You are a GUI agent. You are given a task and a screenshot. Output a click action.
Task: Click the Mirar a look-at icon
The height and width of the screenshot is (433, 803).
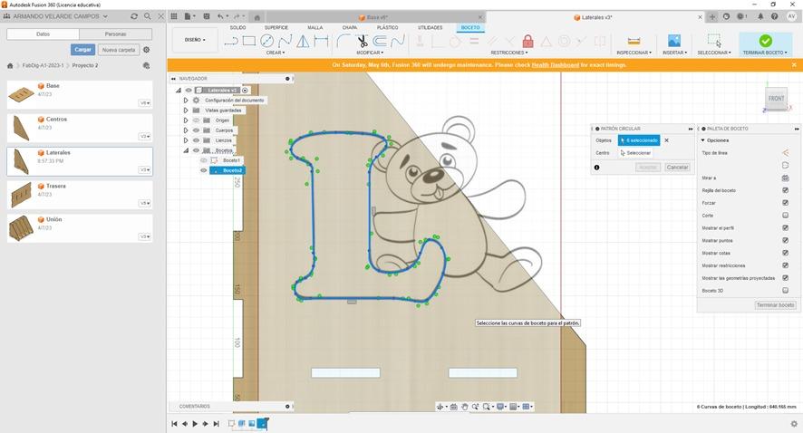click(x=785, y=178)
